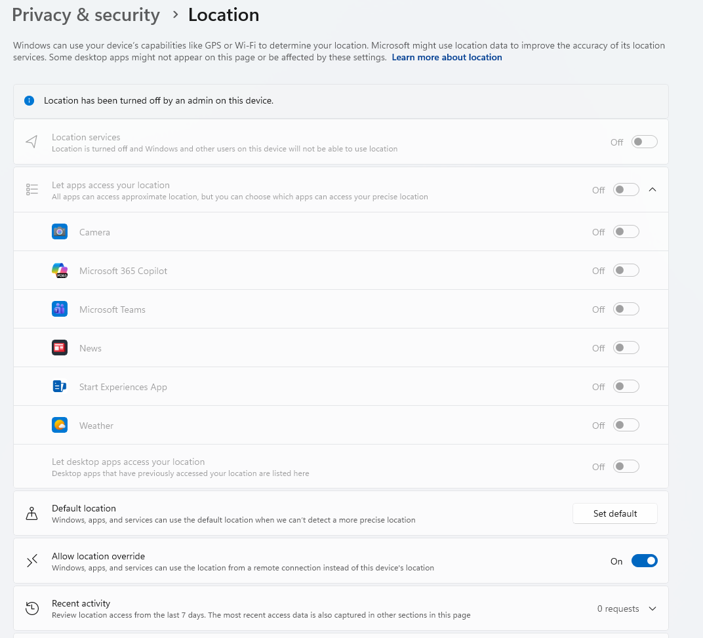Image resolution: width=703 pixels, height=638 pixels.
Task: Click the News app icon
Action: tap(60, 348)
